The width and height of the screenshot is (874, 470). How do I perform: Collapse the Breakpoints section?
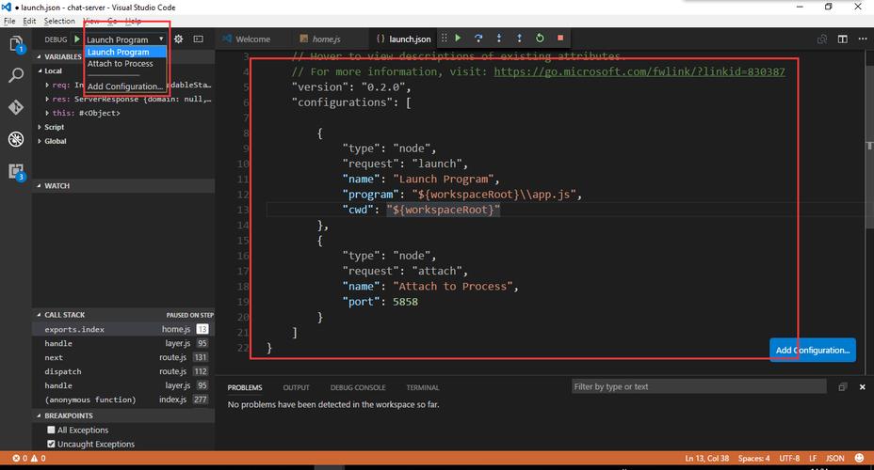click(39, 415)
